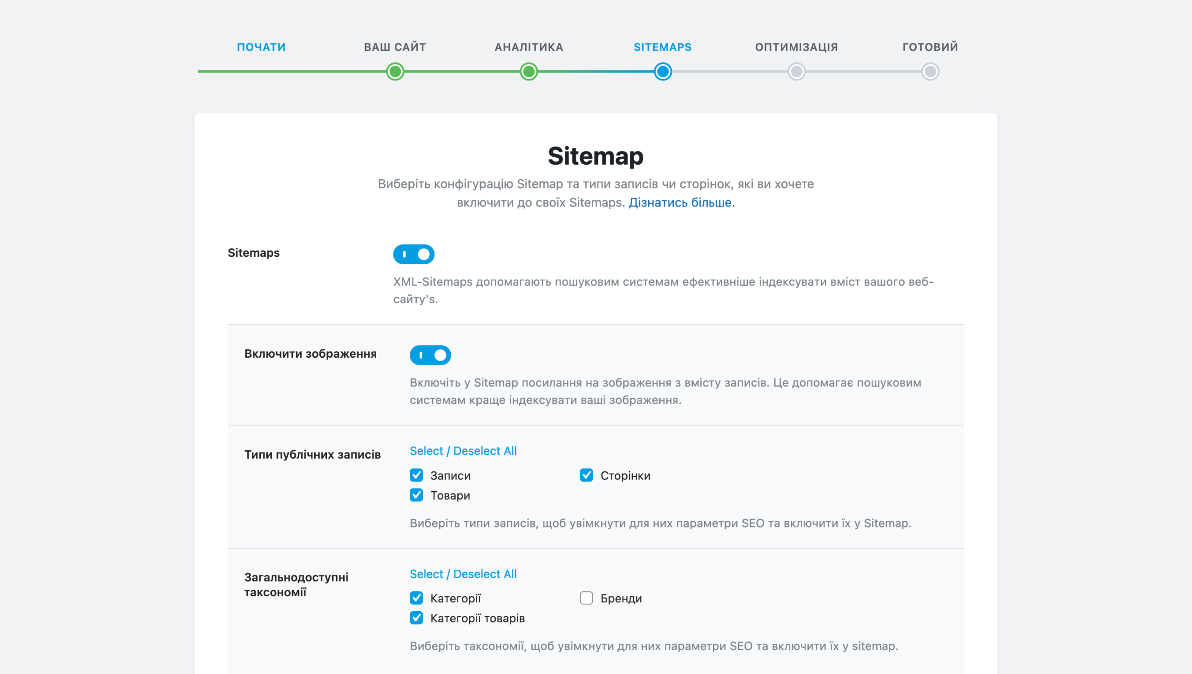Uncheck the Категорії checkbox
Image resolution: width=1192 pixels, height=674 pixels.
416,598
